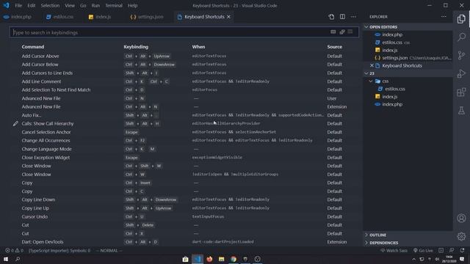Close Keyboard Shortcuts in the Open Editors list
This screenshot has height=264, width=470.
point(372,65)
